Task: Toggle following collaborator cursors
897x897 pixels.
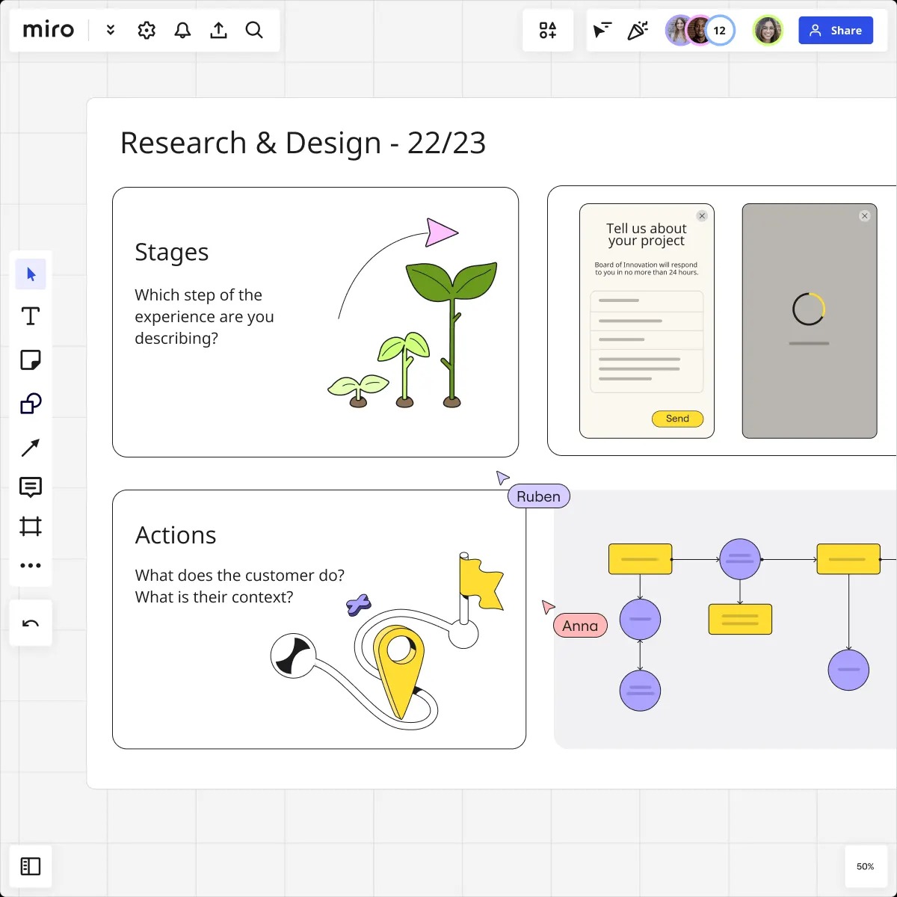Action: 602,30
